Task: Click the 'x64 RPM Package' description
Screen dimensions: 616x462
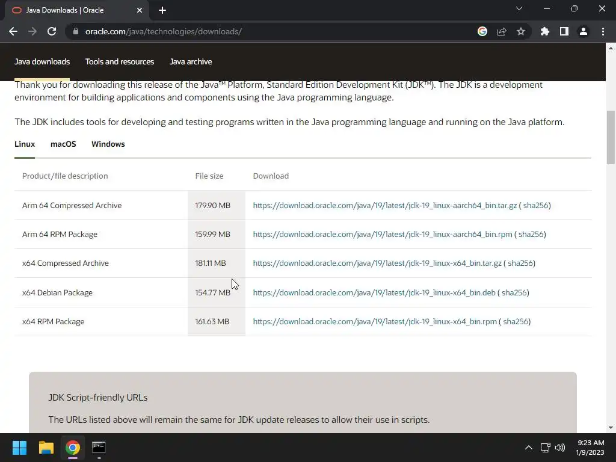Action: pyautogui.click(x=54, y=322)
